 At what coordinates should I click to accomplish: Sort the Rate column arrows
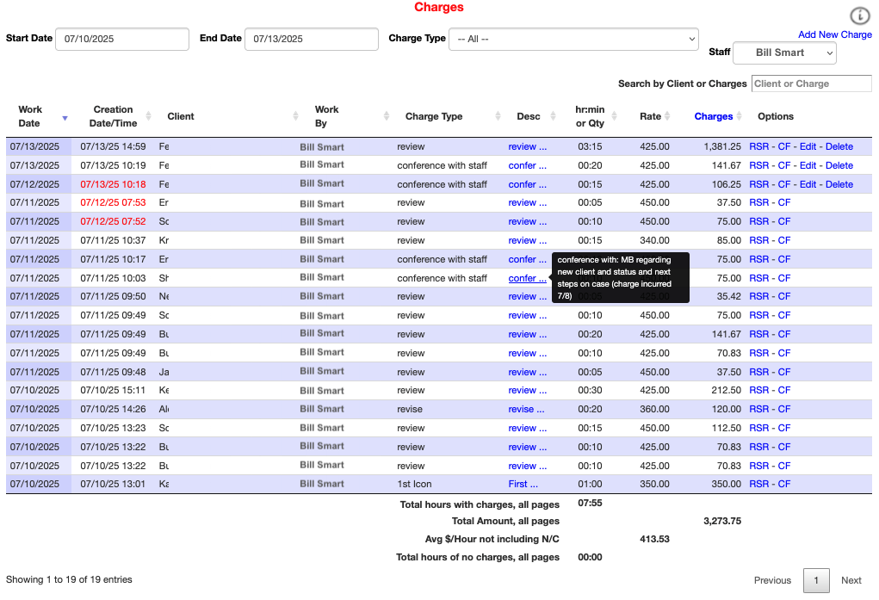coord(667,116)
